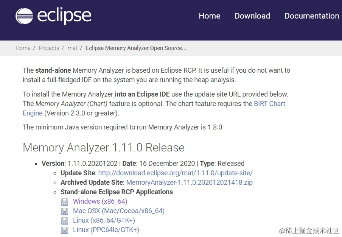The width and height of the screenshot is (342, 237).
Task: Download the Linux (x86_64/GTK+) build
Action: [x=104, y=220]
